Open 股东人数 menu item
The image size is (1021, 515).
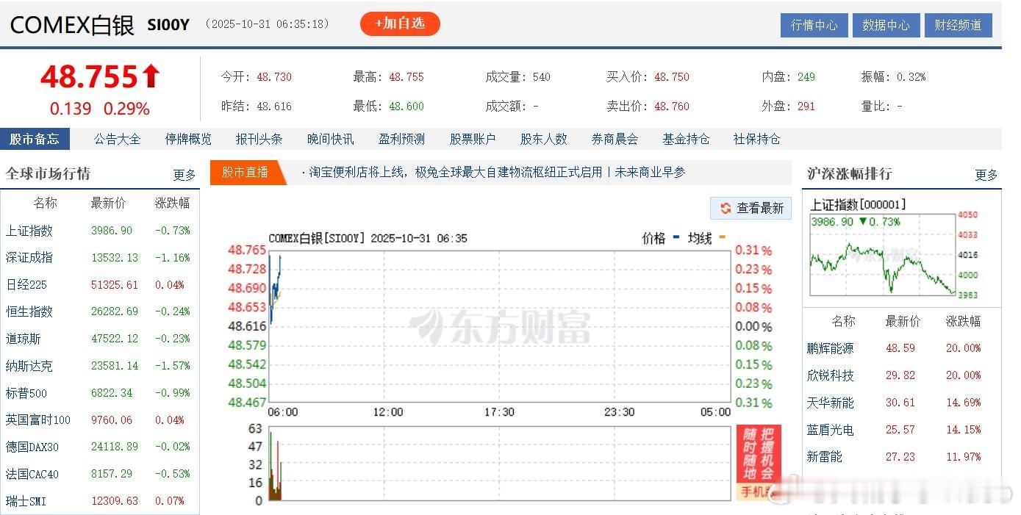point(544,139)
